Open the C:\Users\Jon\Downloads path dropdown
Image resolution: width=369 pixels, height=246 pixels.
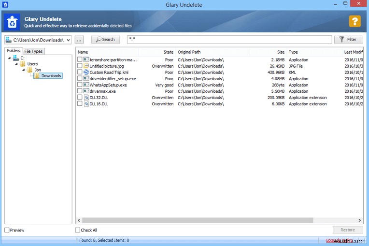pyautogui.click(x=68, y=40)
